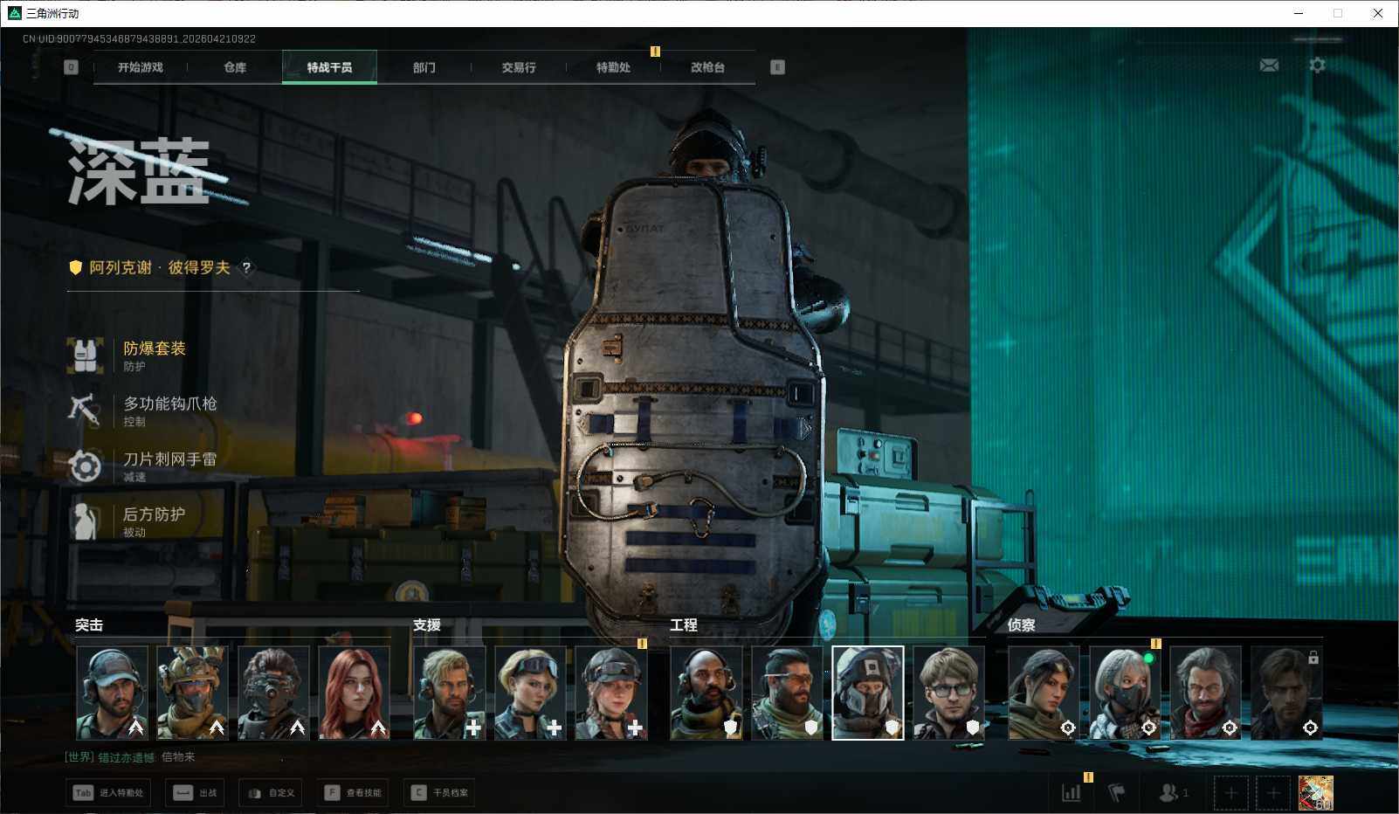Open the mail inbox envelope icon
The width and height of the screenshot is (1399, 814).
[1269, 66]
